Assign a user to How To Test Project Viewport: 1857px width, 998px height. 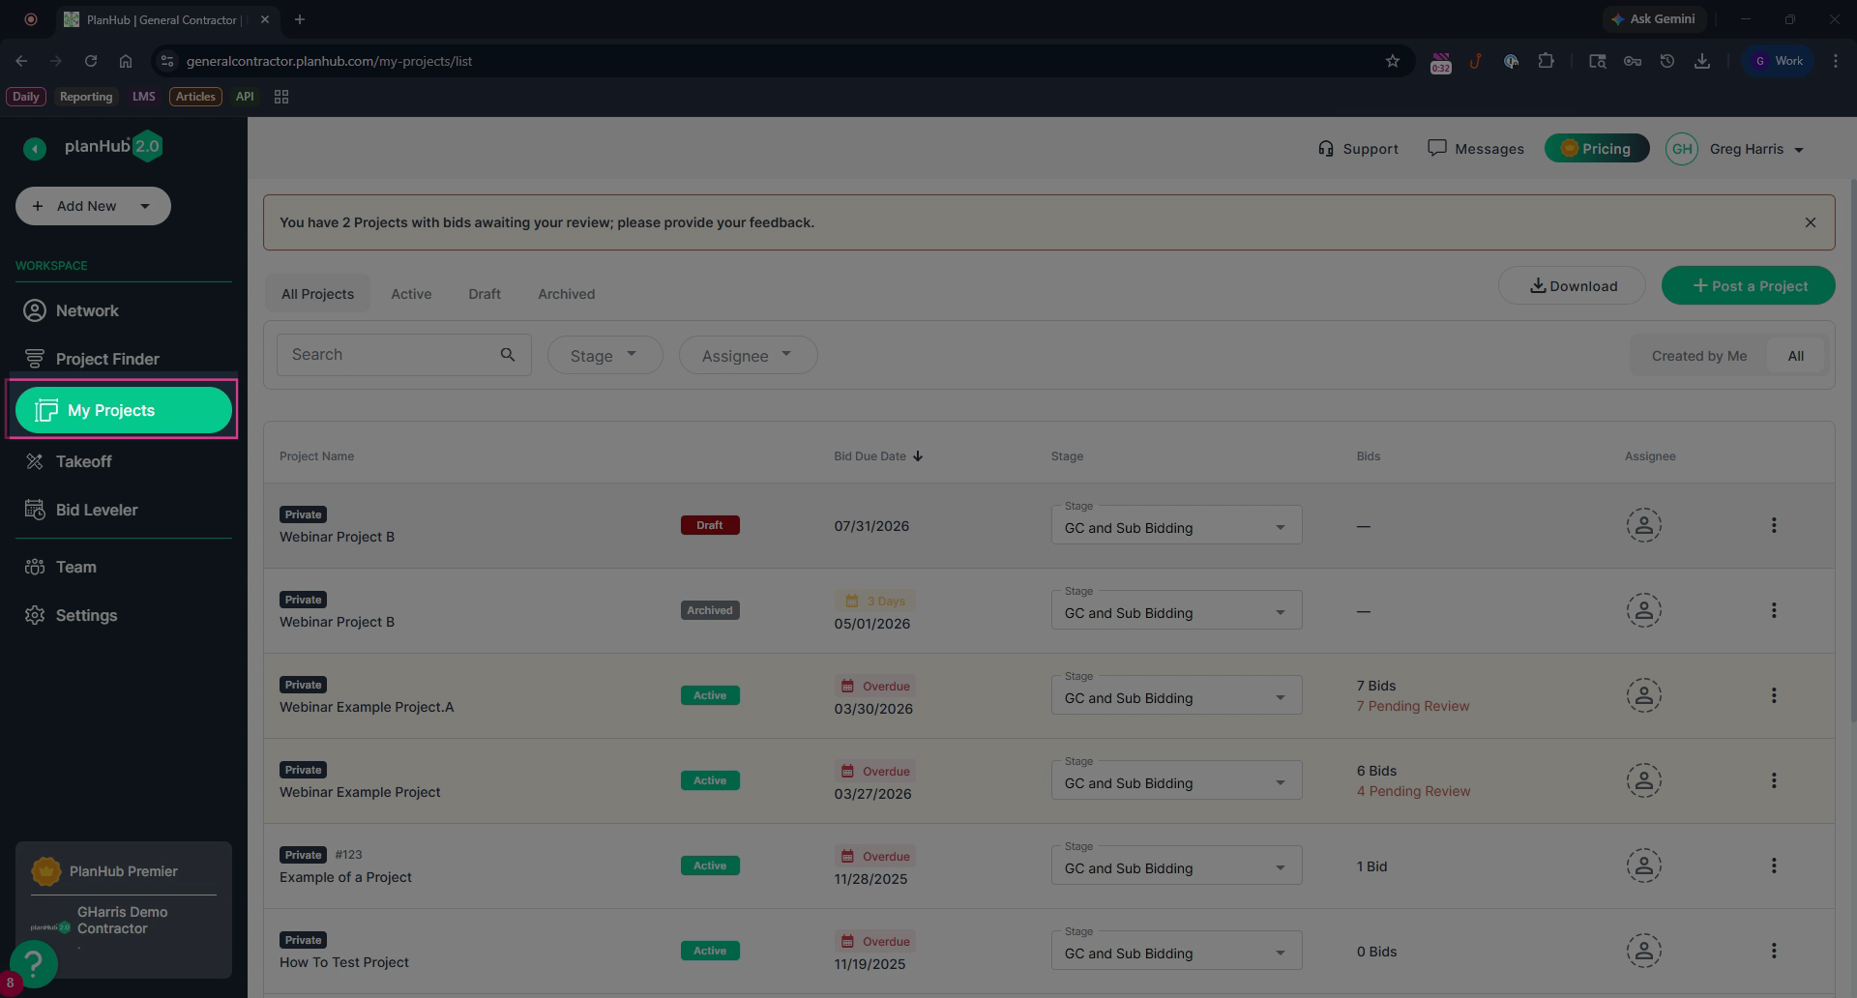tap(1643, 951)
